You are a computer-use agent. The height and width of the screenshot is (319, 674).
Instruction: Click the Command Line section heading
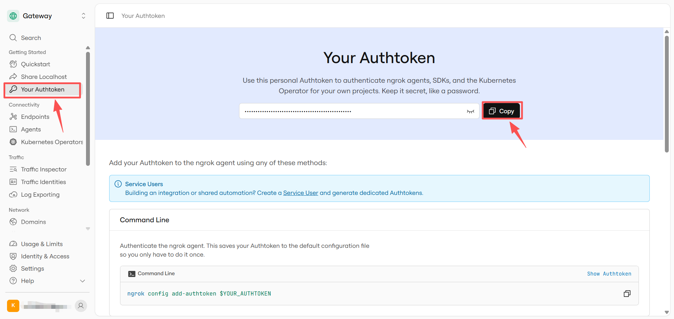pos(145,220)
